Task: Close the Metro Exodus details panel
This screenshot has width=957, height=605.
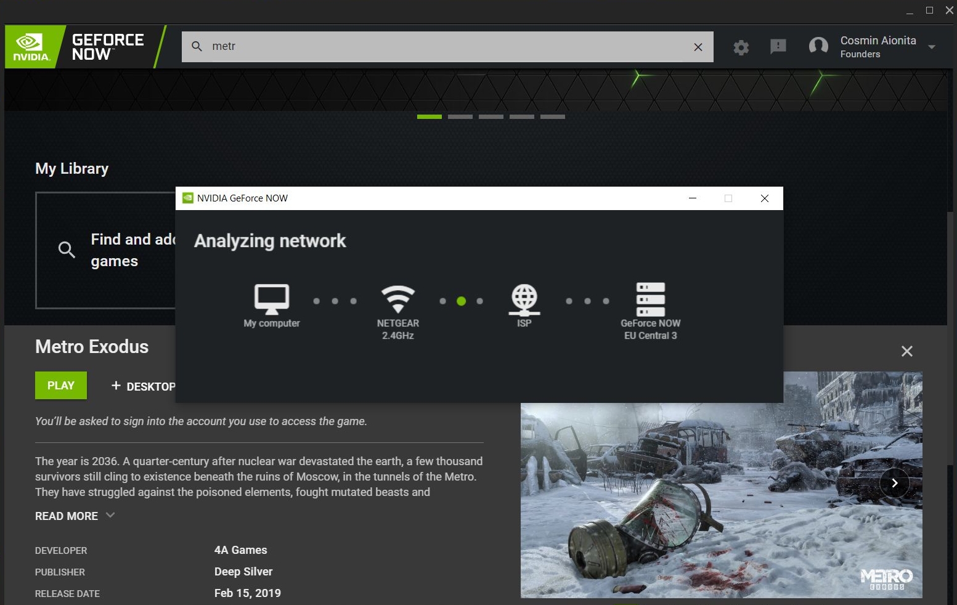Action: click(907, 351)
